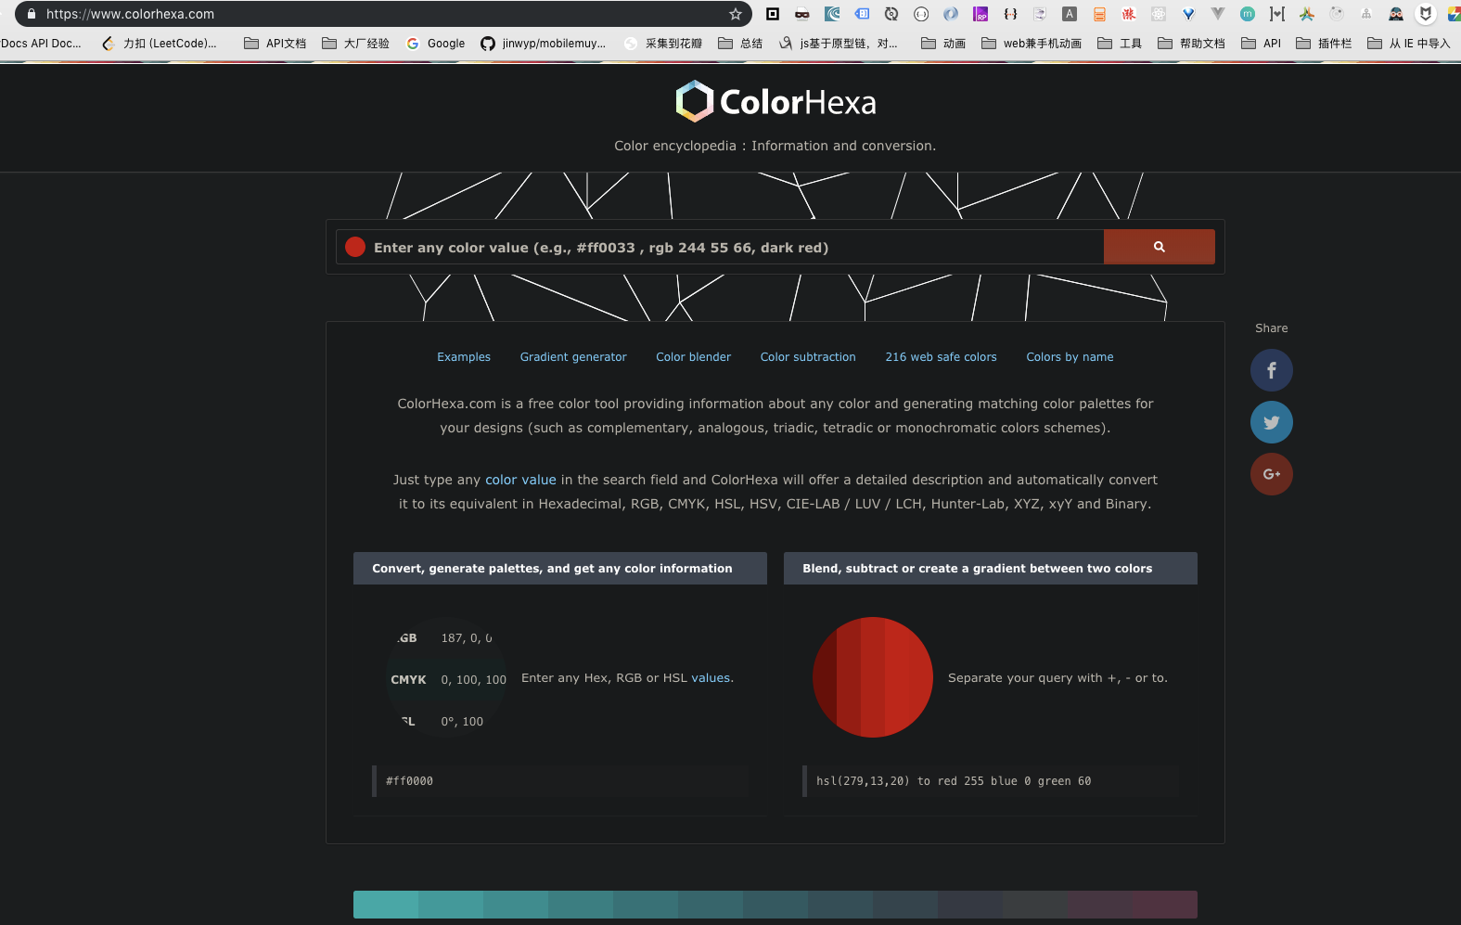Bookmark this page with the star icon
Image resolution: width=1461 pixels, height=925 pixels.
click(736, 14)
